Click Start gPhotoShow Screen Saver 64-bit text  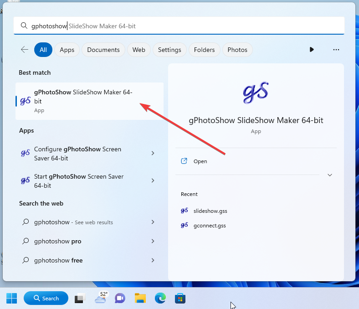(79, 181)
